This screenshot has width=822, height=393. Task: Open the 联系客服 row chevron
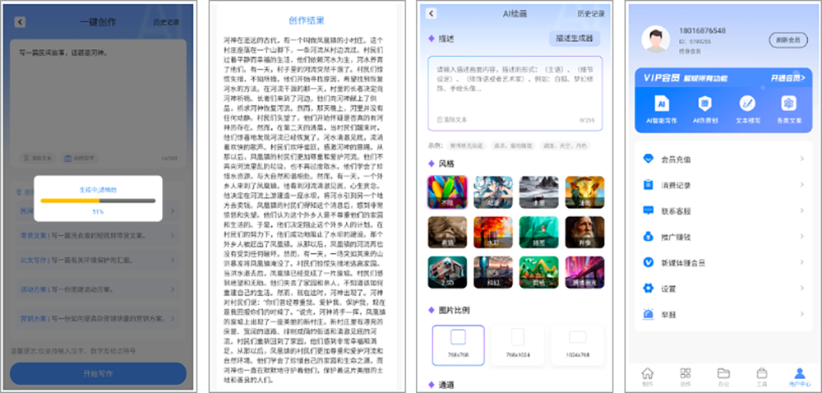(801, 210)
